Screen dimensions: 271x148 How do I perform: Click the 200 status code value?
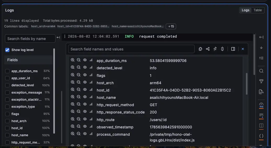click(x=153, y=112)
